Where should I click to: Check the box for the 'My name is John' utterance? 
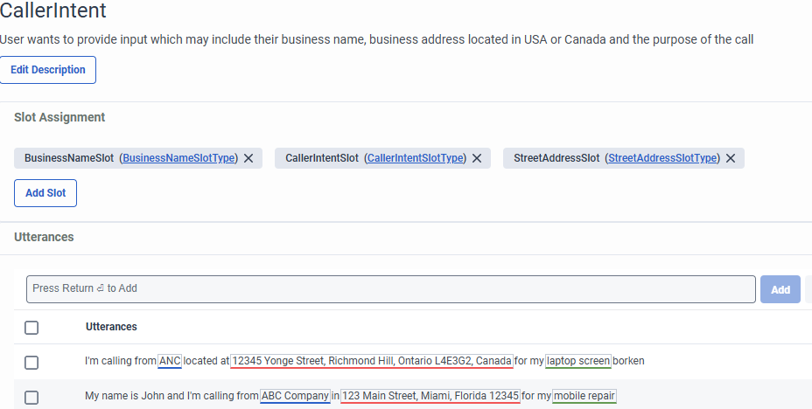click(x=31, y=397)
